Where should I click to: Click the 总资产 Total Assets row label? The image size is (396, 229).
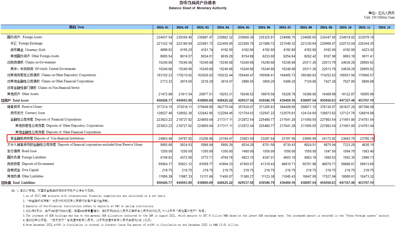tap(15, 100)
